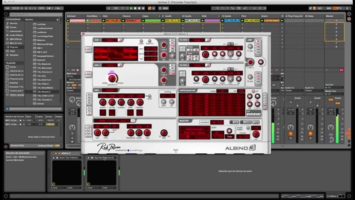Viewport: 355px width, 200px height.
Task: Launch the purple Ride track clip
Action: tap(212, 21)
